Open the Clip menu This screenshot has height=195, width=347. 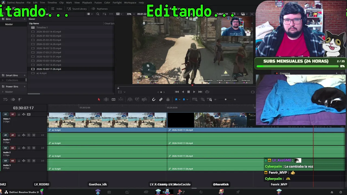pos(62,3)
